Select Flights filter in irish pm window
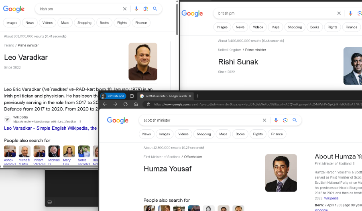Viewport: 362px width, 211px height. (x=122, y=22)
